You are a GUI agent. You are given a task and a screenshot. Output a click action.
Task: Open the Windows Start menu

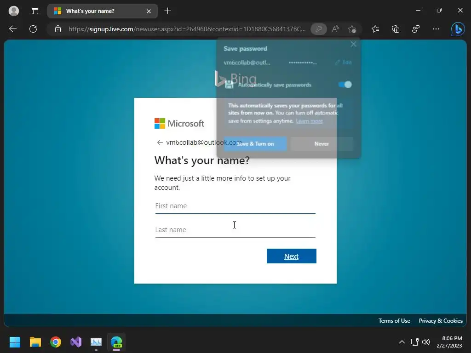pyautogui.click(x=15, y=342)
